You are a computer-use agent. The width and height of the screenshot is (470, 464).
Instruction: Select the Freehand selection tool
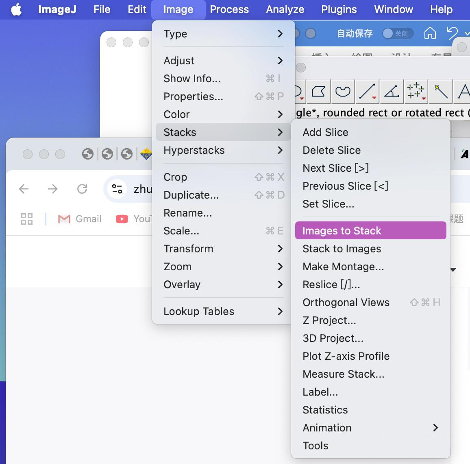click(x=343, y=92)
